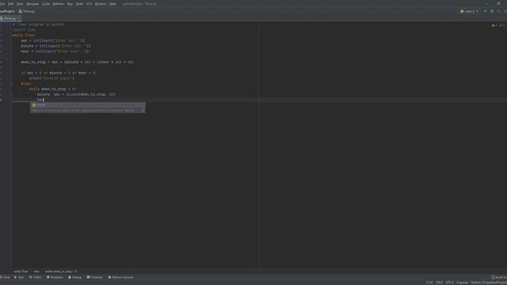Click the divmod(when_to_stop, 60) line
Image resolution: width=507 pixels, height=285 pixels.
click(76, 94)
